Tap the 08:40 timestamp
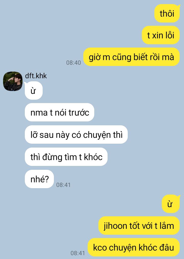The width and height of the screenshot is (184, 259). pyautogui.click(x=74, y=63)
